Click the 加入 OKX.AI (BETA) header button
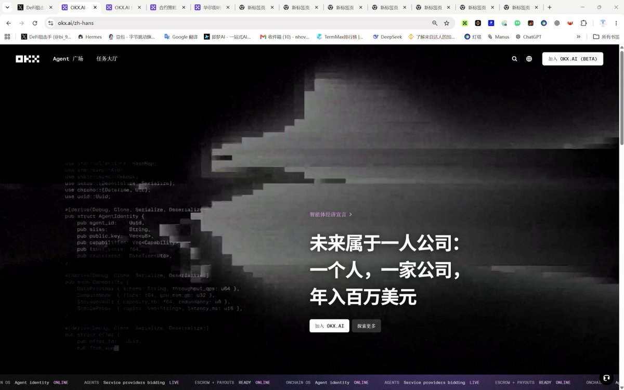The image size is (624, 390). (x=573, y=59)
